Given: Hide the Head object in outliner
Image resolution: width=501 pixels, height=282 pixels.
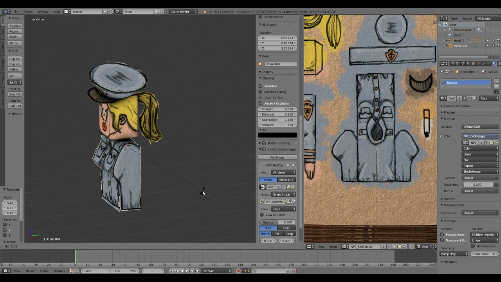Looking at the screenshot, I should tap(488, 40).
